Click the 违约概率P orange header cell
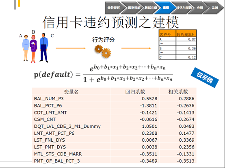This screenshot has width=225, height=168. click(186, 33)
